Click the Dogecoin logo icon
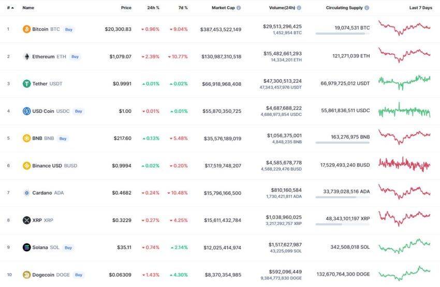The height and width of the screenshot is (287, 440). pyautogui.click(x=26, y=275)
